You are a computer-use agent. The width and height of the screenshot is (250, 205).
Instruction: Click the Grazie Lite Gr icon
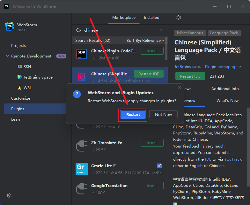coord(82,169)
